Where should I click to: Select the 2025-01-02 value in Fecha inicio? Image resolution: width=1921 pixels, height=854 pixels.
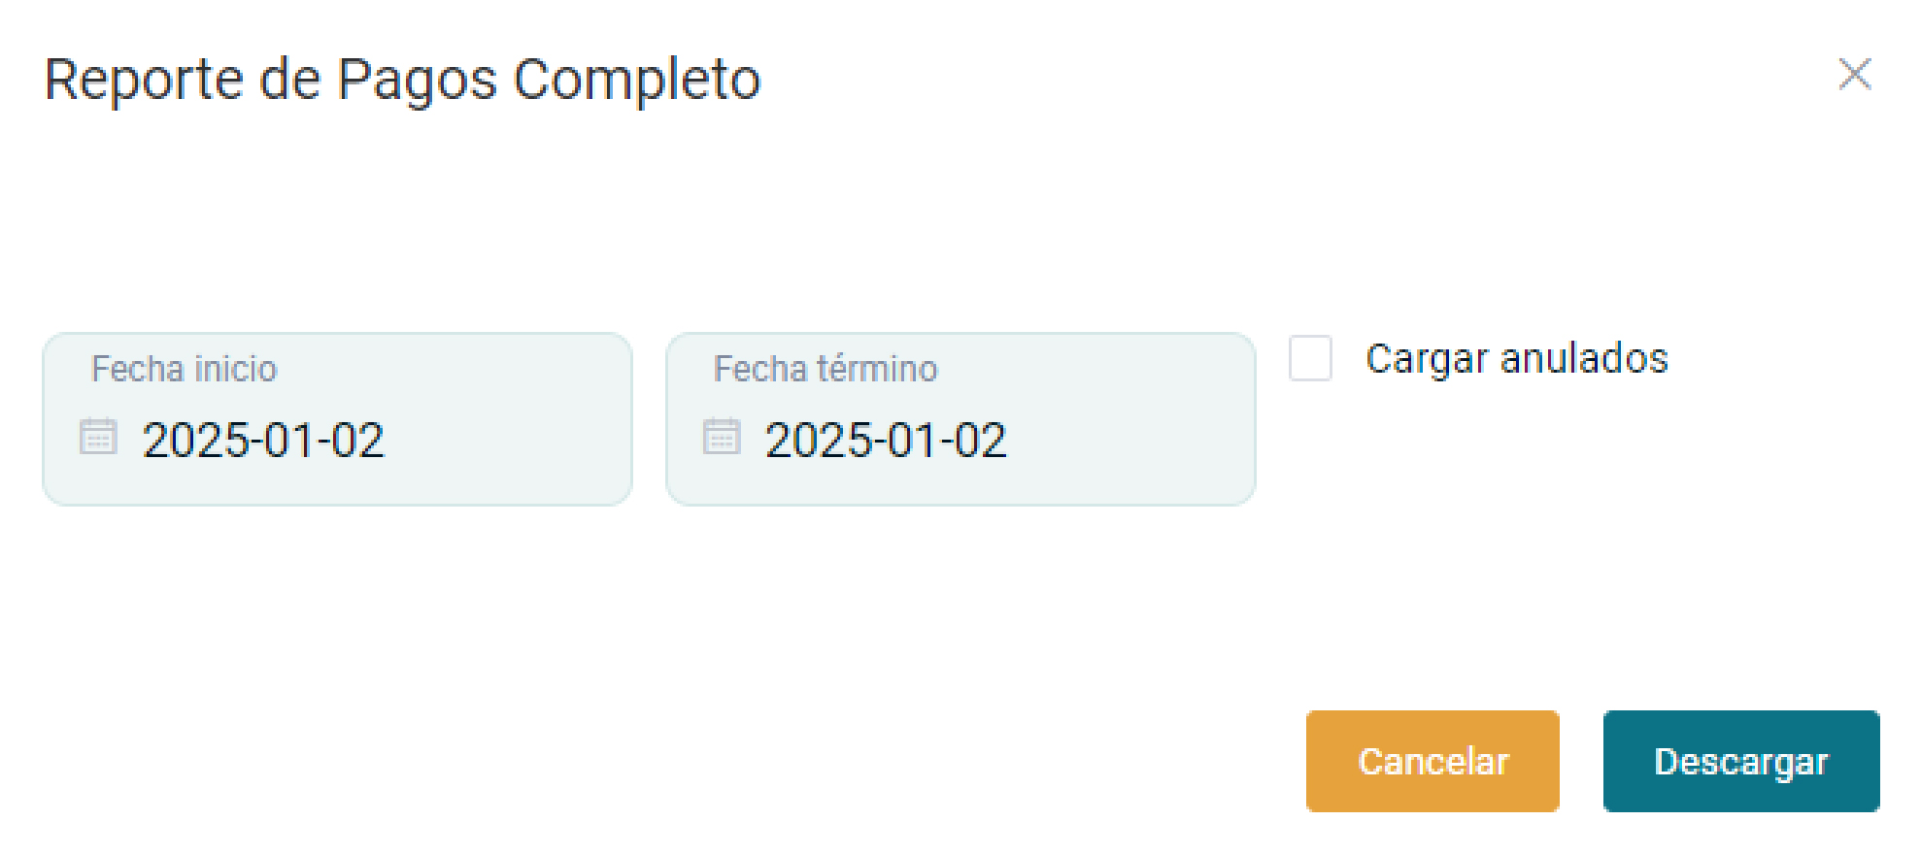[x=263, y=441]
